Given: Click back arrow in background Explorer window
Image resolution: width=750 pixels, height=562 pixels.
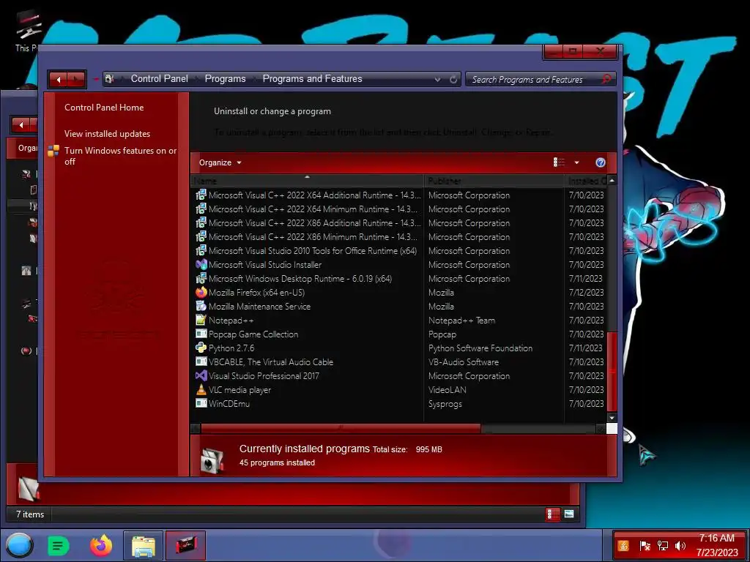Looking at the screenshot, I should pyautogui.click(x=21, y=124).
